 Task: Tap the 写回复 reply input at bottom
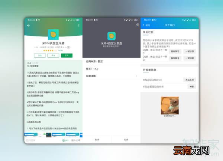(x=31, y=141)
